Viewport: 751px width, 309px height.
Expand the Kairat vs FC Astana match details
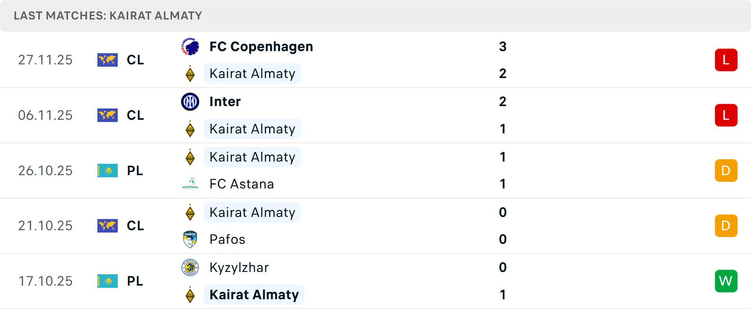click(x=375, y=170)
